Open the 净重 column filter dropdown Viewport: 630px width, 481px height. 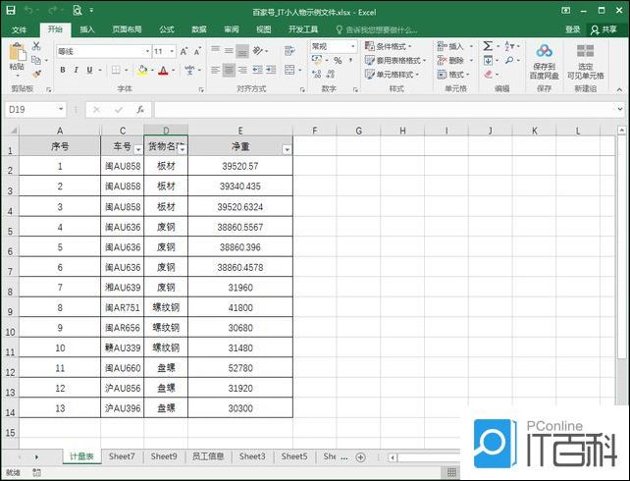point(286,149)
